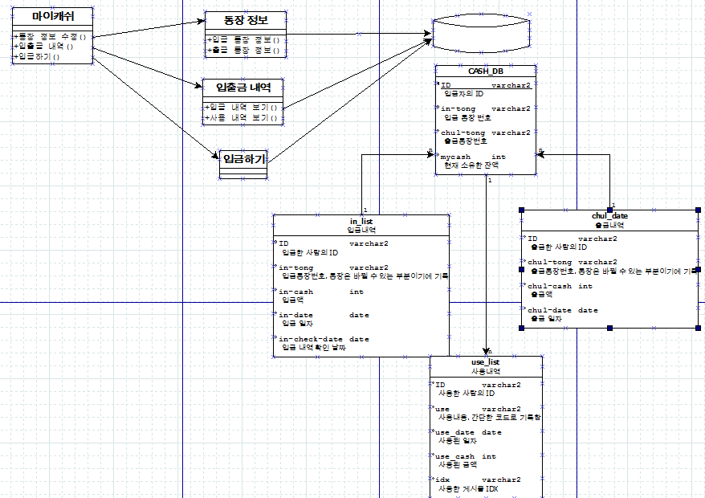Select the 입출금 내역 class header
The height and width of the screenshot is (498, 705).
pyautogui.click(x=243, y=87)
